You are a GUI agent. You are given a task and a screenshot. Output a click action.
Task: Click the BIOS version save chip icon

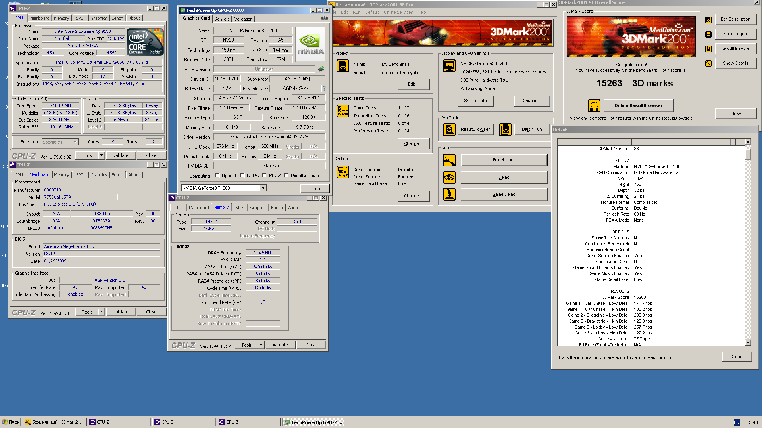click(321, 69)
